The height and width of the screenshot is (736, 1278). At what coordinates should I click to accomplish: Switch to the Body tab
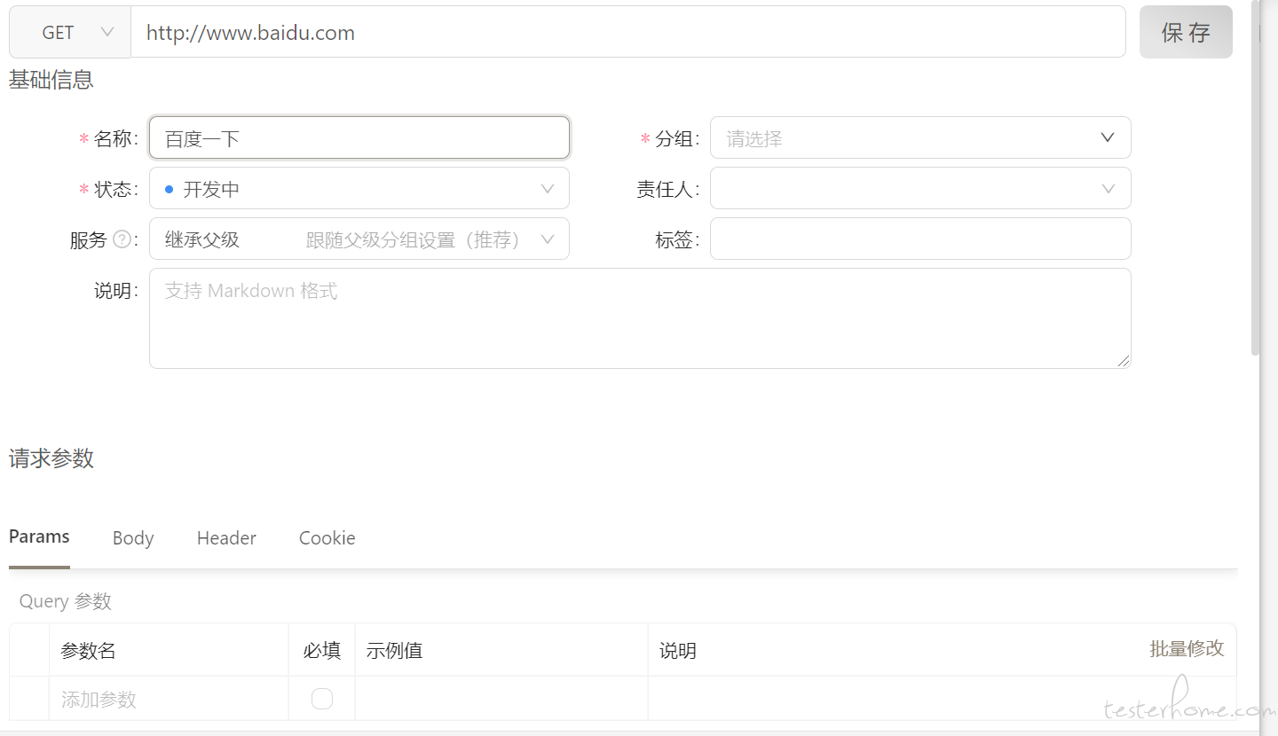133,538
